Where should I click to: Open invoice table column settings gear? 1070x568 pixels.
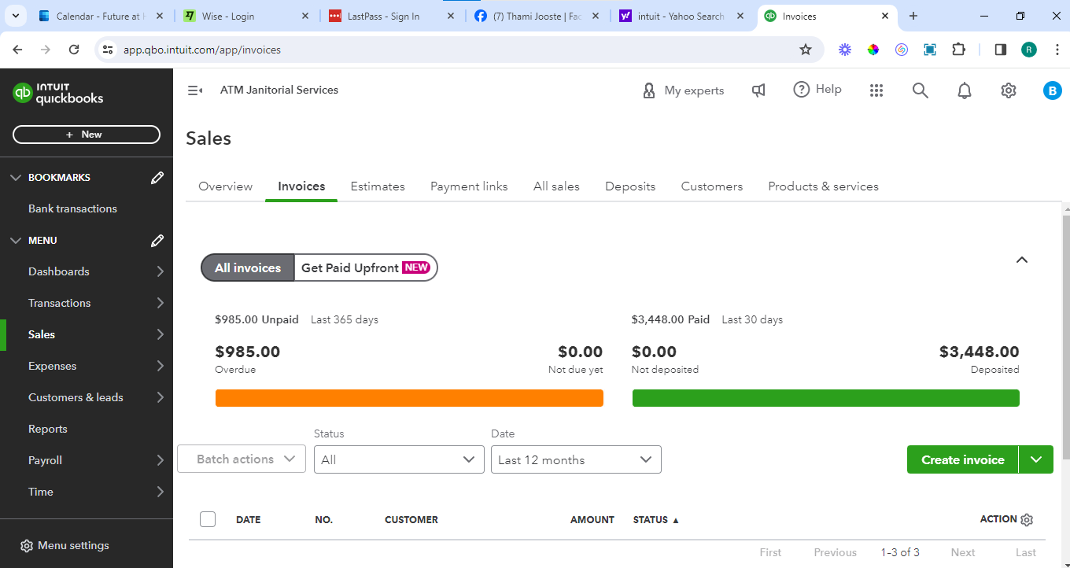[1027, 520]
